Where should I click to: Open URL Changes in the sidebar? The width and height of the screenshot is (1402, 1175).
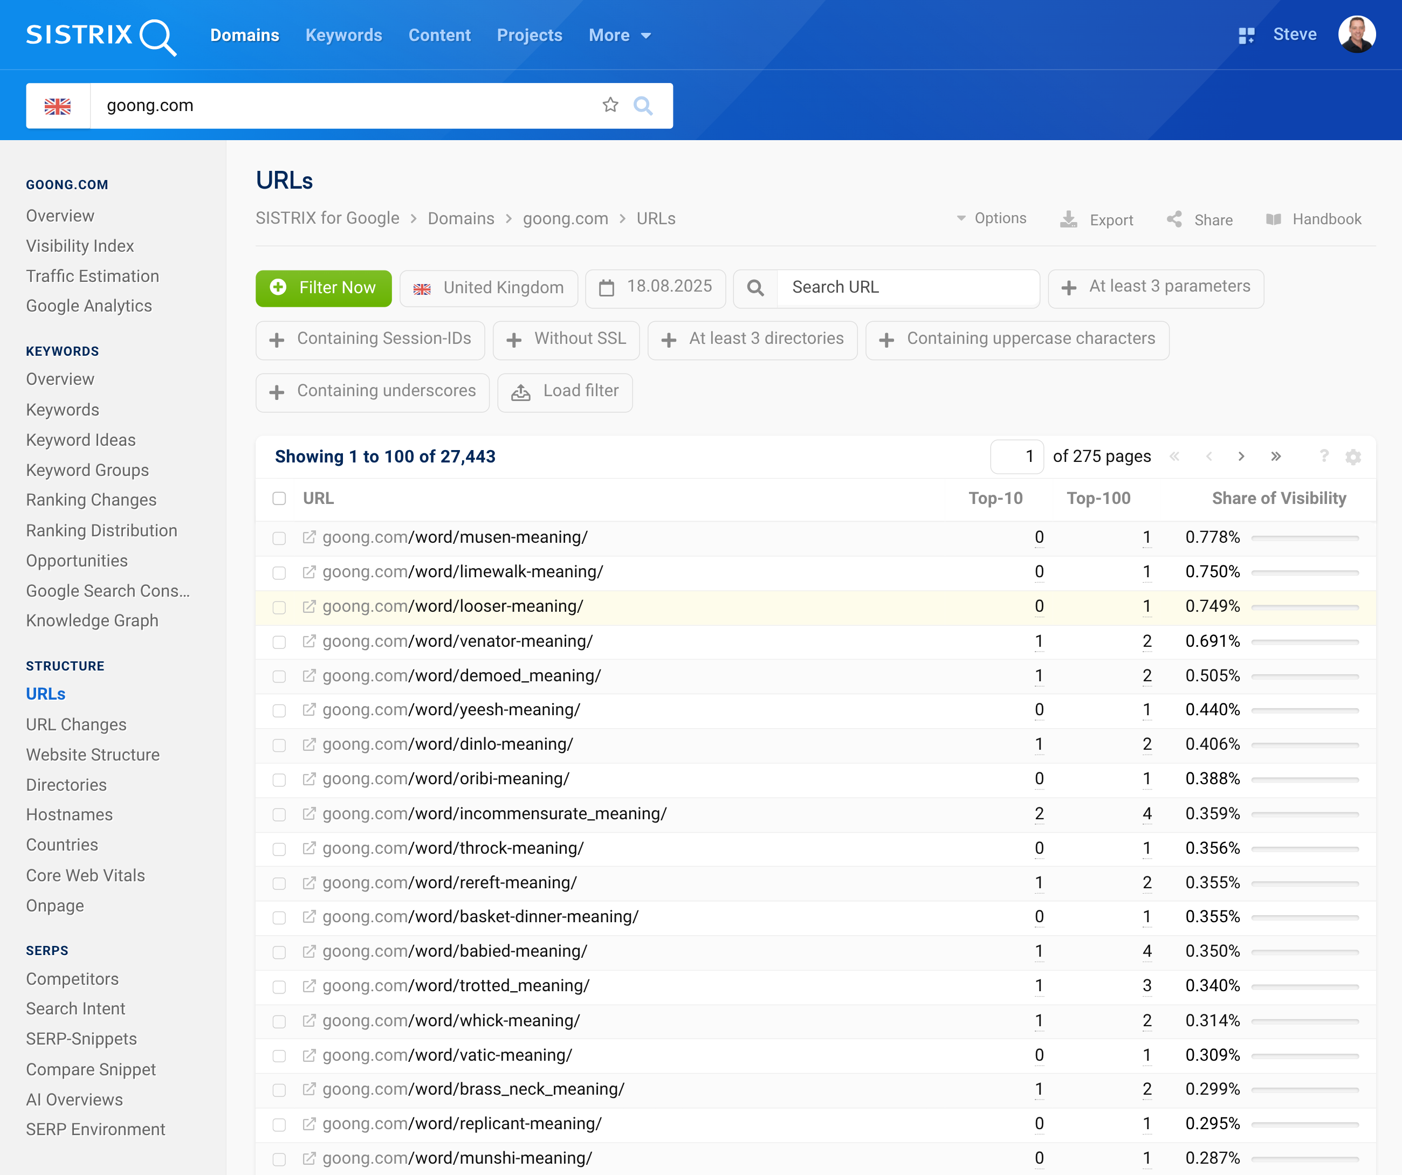coord(76,724)
